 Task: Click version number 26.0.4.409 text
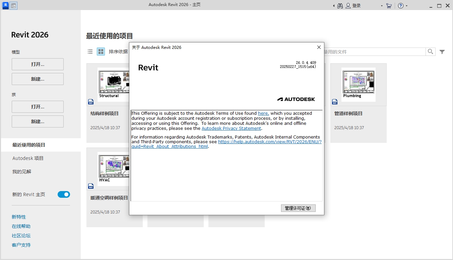click(x=306, y=63)
